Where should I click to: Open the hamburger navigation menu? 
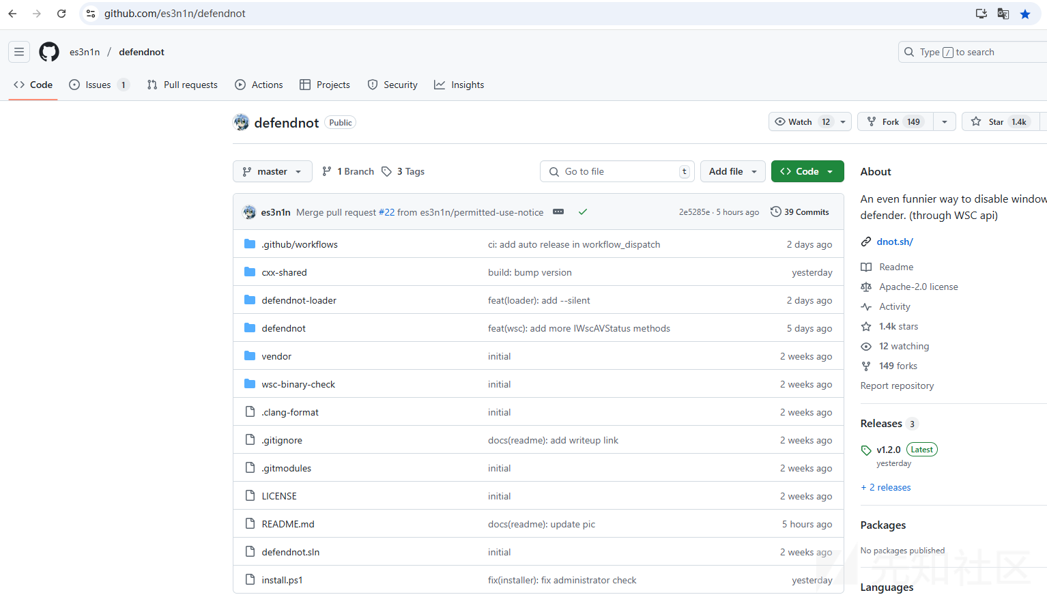(19, 52)
